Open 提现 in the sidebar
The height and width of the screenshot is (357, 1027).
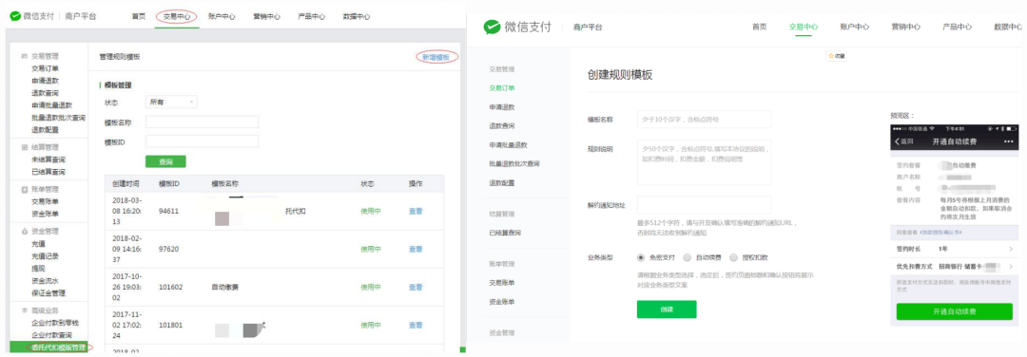(38, 268)
